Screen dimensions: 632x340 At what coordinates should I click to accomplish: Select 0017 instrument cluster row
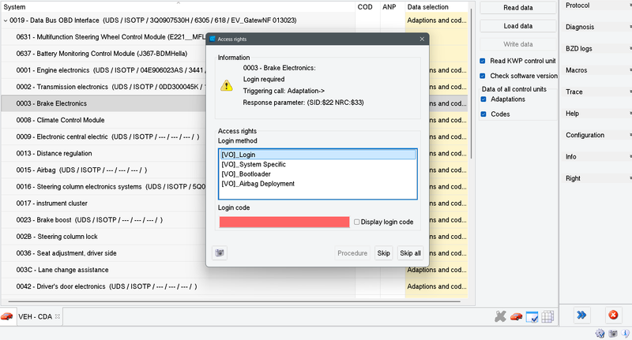103,204
